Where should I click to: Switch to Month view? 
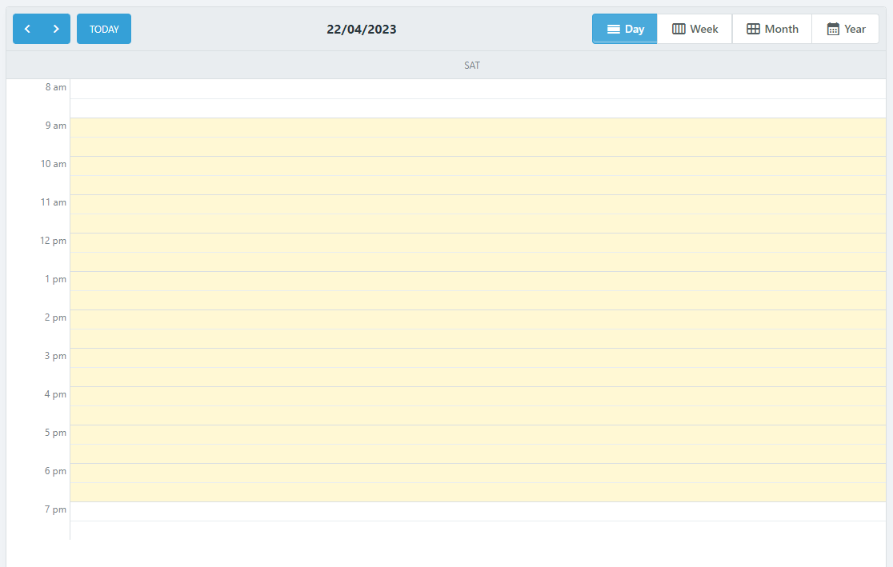[772, 29]
